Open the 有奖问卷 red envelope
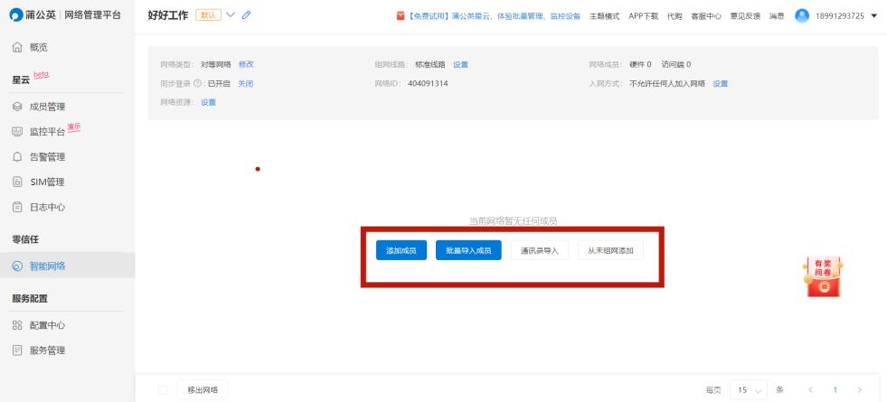This screenshot has height=402, width=887. [x=823, y=276]
